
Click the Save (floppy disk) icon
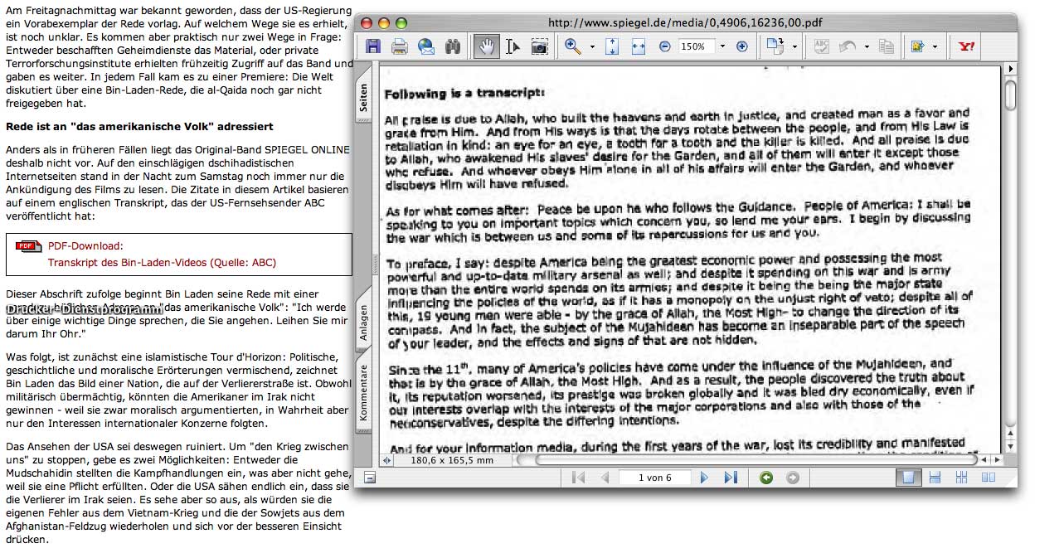pos(373,47)
